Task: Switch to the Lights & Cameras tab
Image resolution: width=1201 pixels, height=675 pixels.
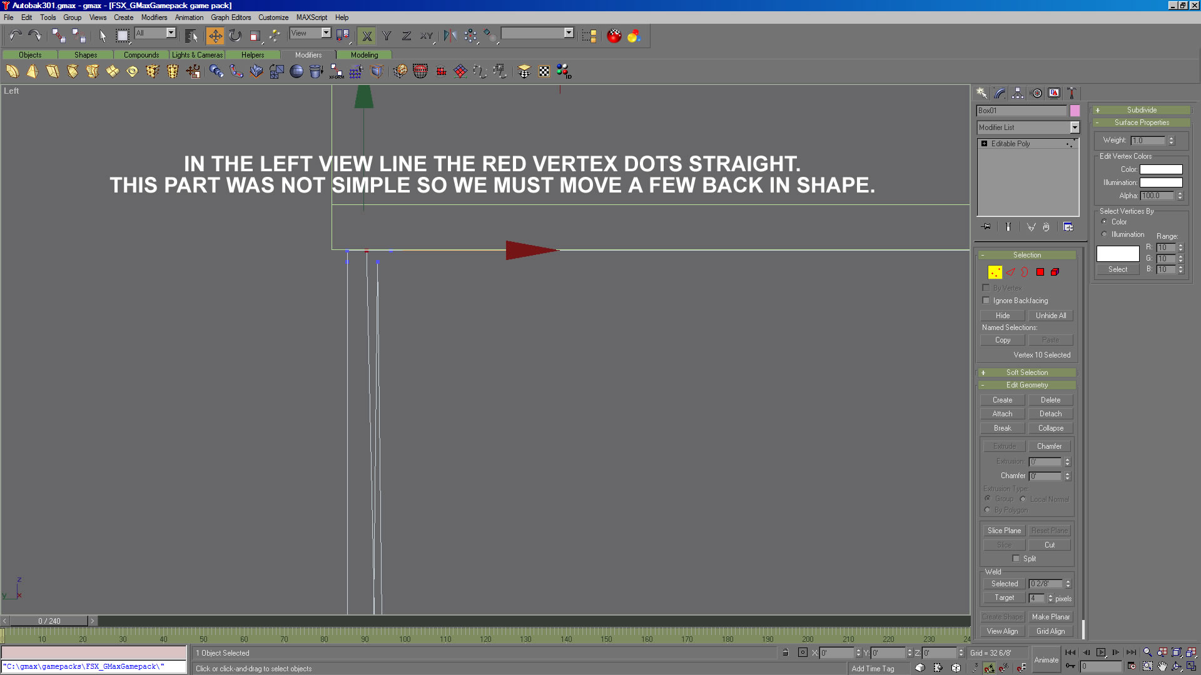Action: point(197,55)
